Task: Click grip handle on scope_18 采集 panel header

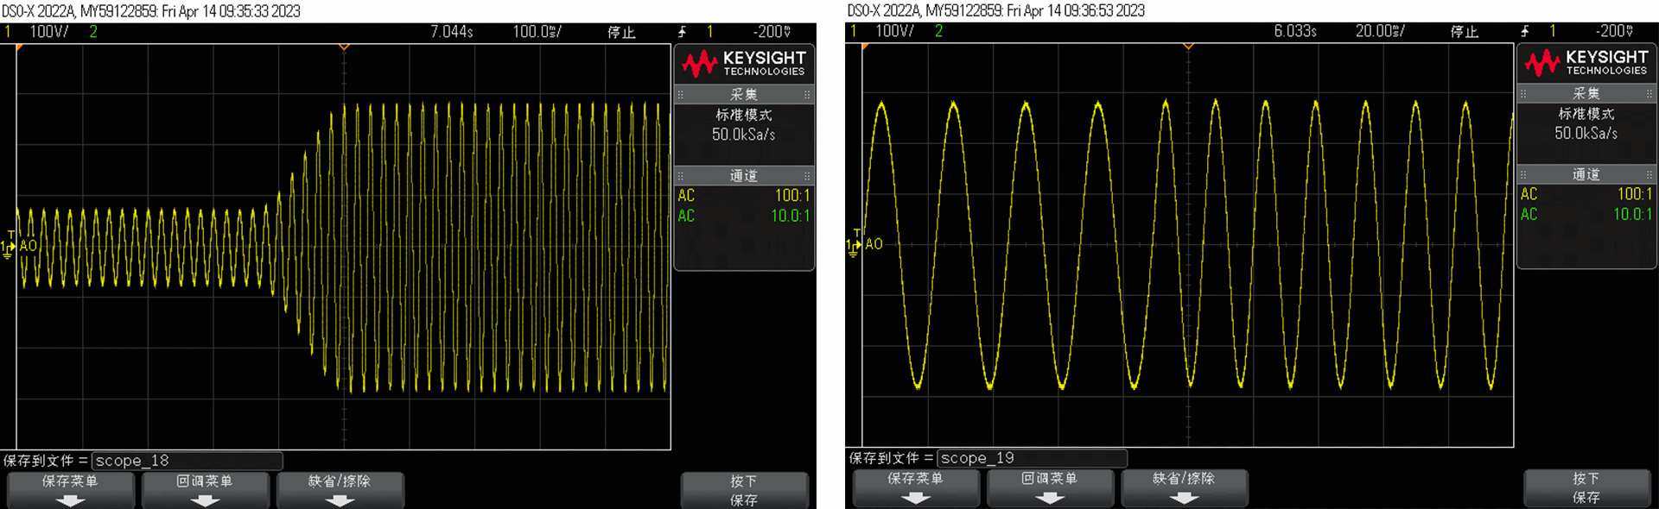Action: (681, 95)
